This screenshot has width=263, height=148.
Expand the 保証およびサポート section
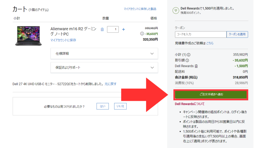[x=104, y=67]
